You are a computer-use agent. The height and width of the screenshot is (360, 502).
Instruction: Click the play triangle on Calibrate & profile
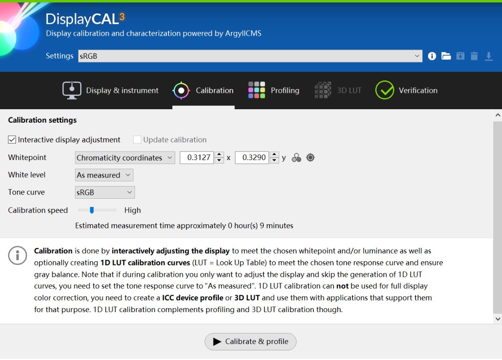[x=217, y=342]
